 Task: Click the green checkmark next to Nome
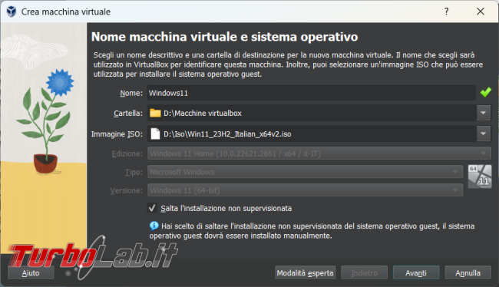click(486, 93)
